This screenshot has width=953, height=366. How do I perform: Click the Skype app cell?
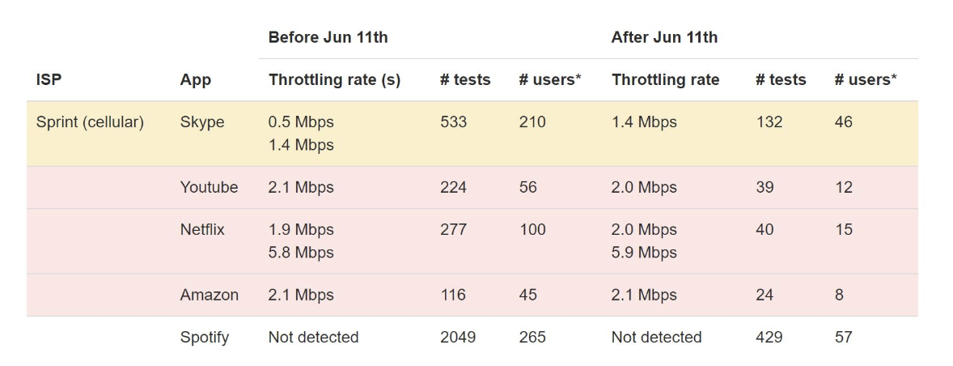[x=202, y=122]
